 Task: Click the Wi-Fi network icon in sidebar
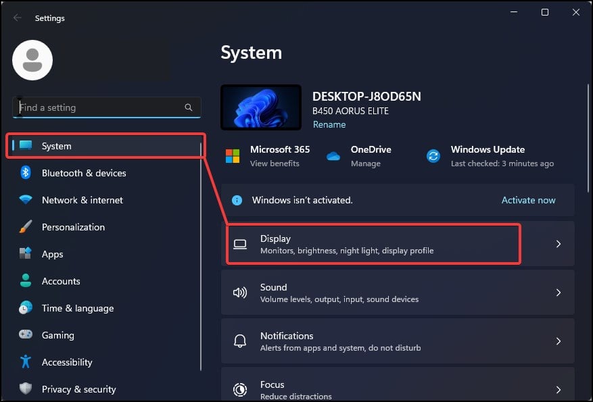(x=26, y=199)
